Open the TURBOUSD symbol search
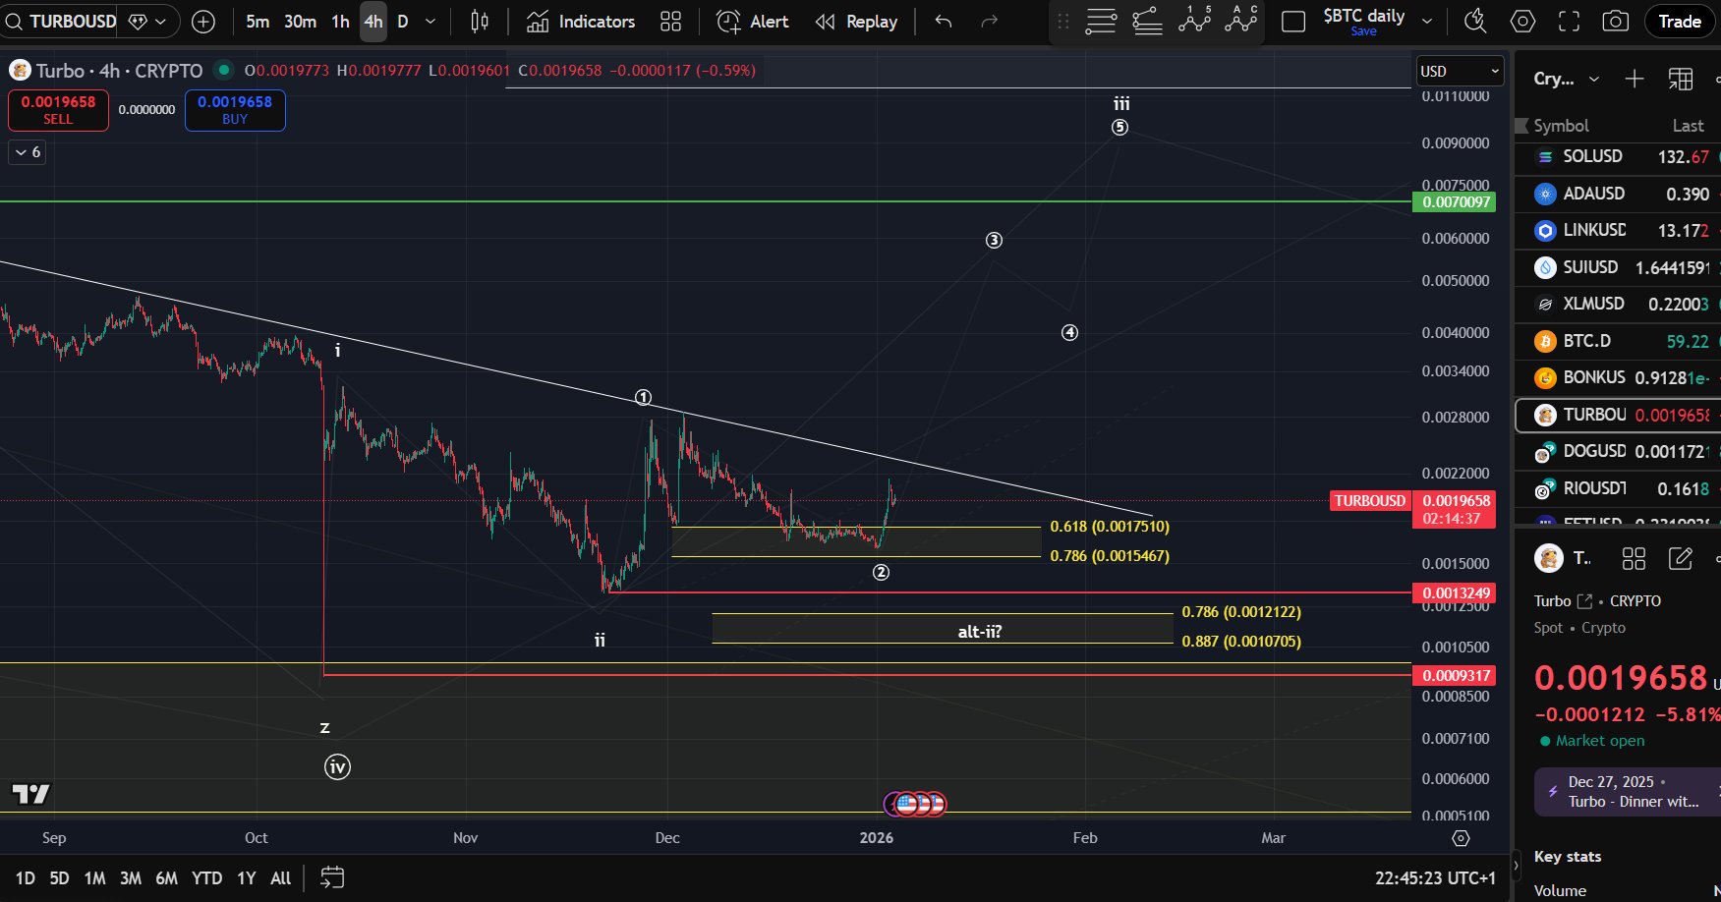The image size is (1721, 902). pos(61,21)
